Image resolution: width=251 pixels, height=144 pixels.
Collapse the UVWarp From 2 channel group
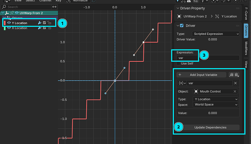pyautogui.click(x=3, y=13)
